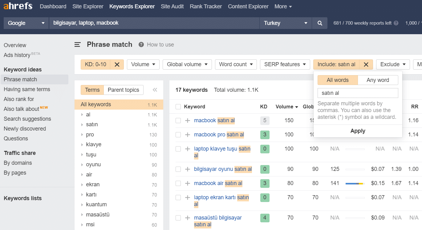This screenshot has width=422, height=230.
Task: Add macbook air satın al to list
Action: click(x=188, y=184)
